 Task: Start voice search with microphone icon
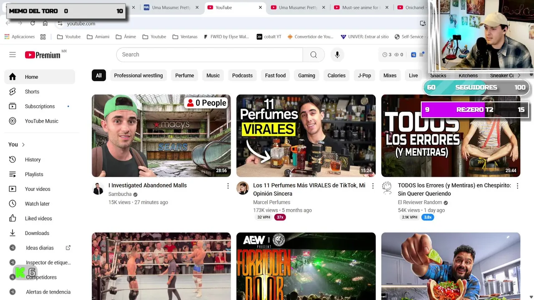coord(337,55)
